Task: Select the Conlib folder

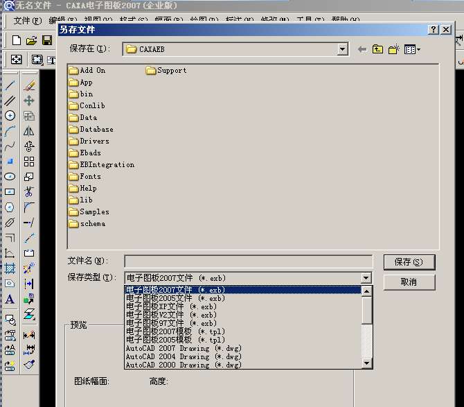Action: [x=87, y=106]
